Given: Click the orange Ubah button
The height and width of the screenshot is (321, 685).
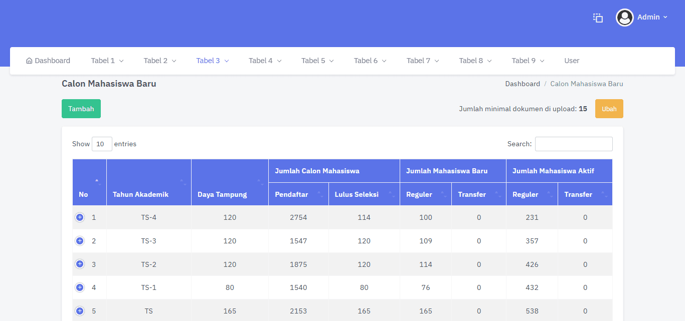Looking at the screenshot, I should pos(609,109).
